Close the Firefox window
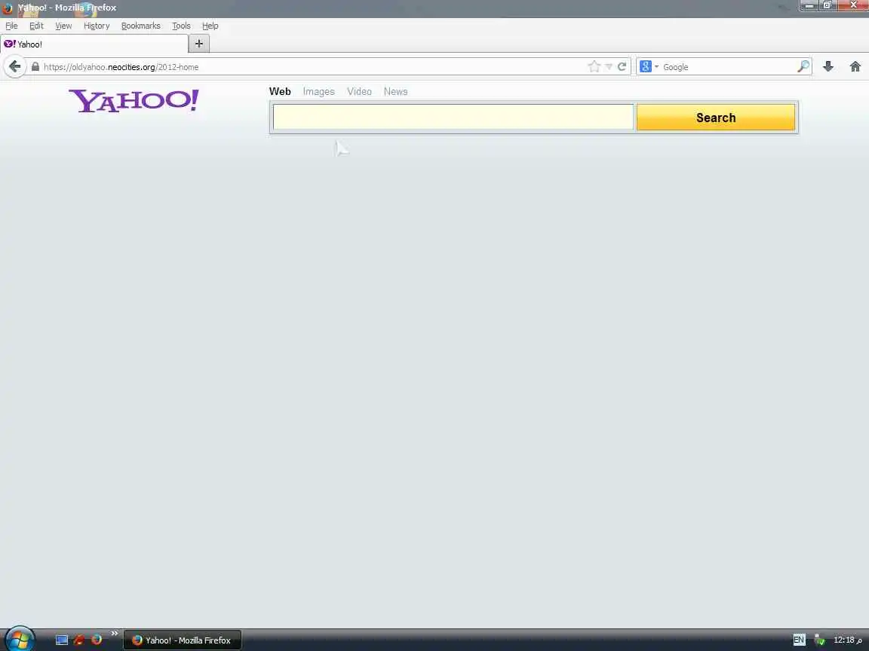Screen dimensions: 869x651 click(853, 5)
